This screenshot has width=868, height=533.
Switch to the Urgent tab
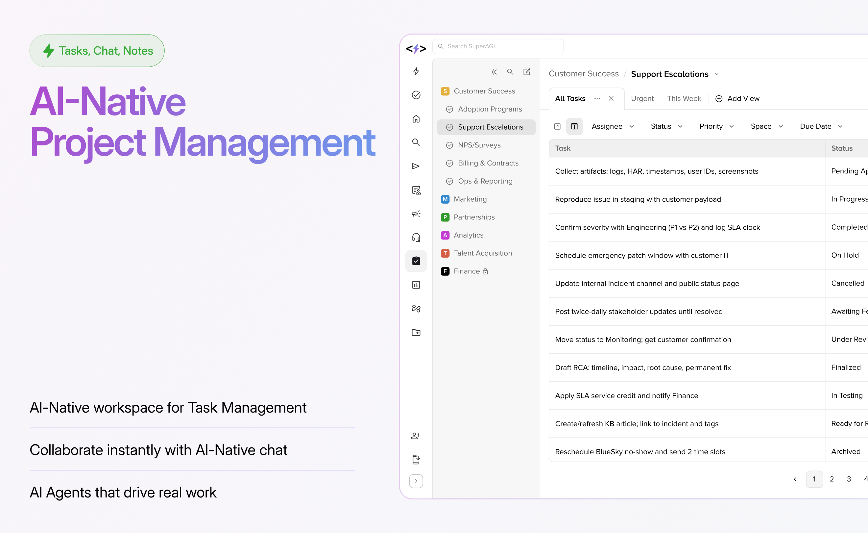point(642,99)
